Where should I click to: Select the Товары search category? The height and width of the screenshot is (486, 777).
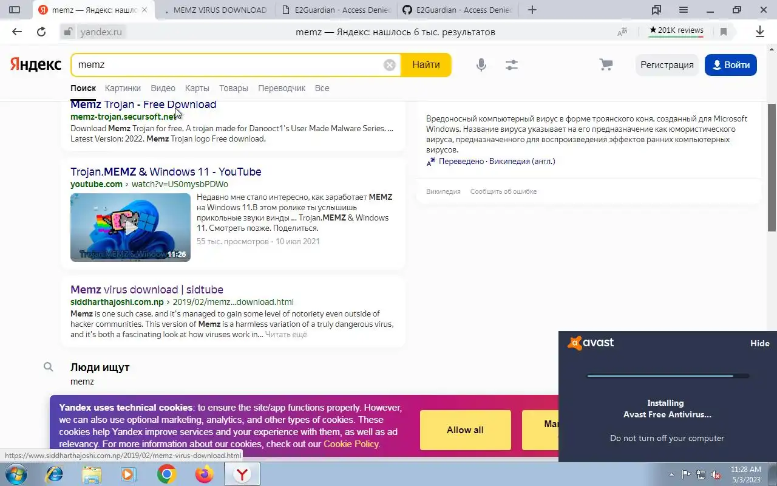234,88
